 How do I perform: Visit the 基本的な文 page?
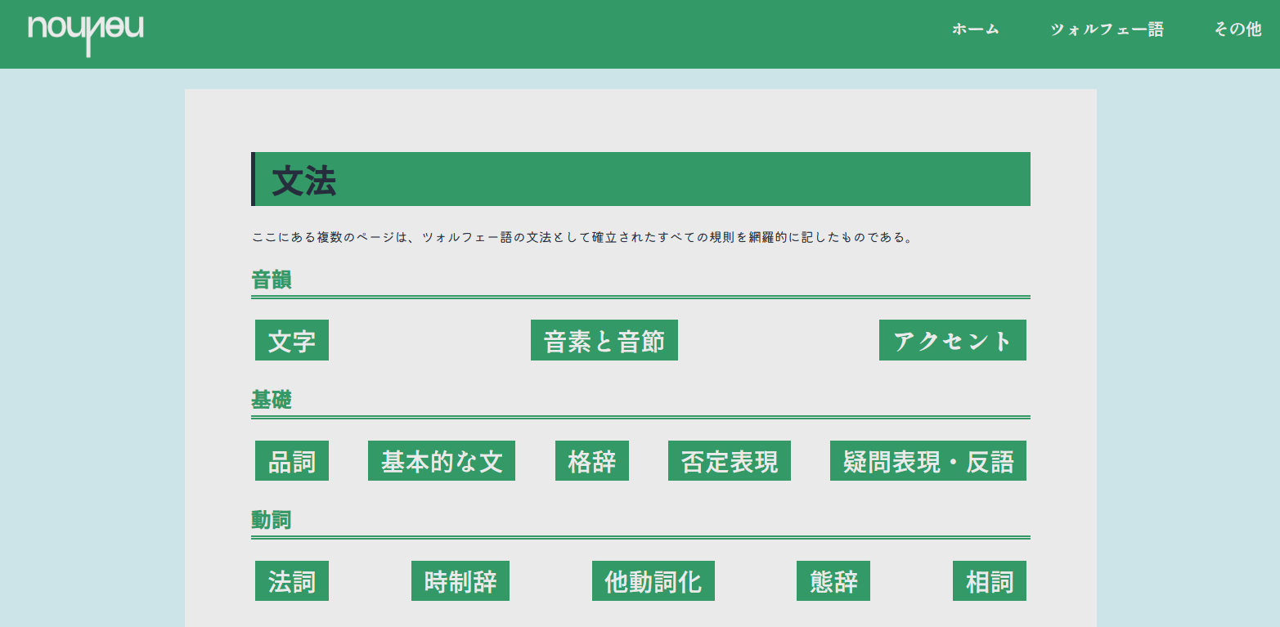pyautogui.click(x=441, y=461)
